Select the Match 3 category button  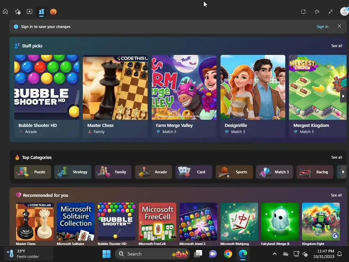274,172
